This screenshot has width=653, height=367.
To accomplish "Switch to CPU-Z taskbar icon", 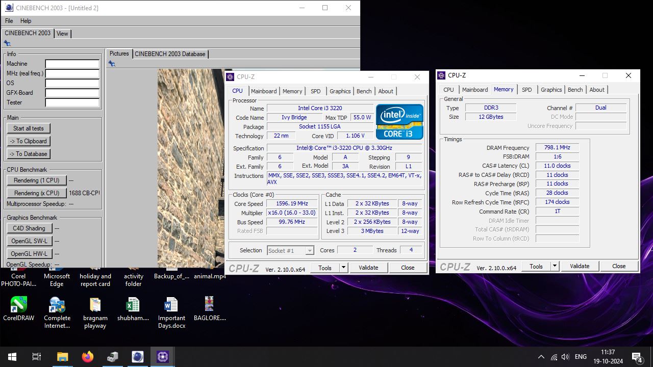I will (163, 357).
